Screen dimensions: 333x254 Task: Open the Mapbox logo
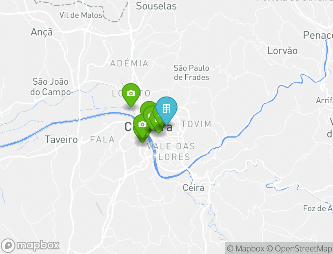pyautogui.click(x=30, y=245)
